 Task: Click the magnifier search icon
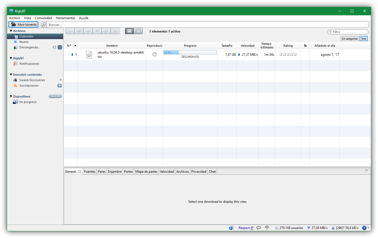tap(44, 25)
